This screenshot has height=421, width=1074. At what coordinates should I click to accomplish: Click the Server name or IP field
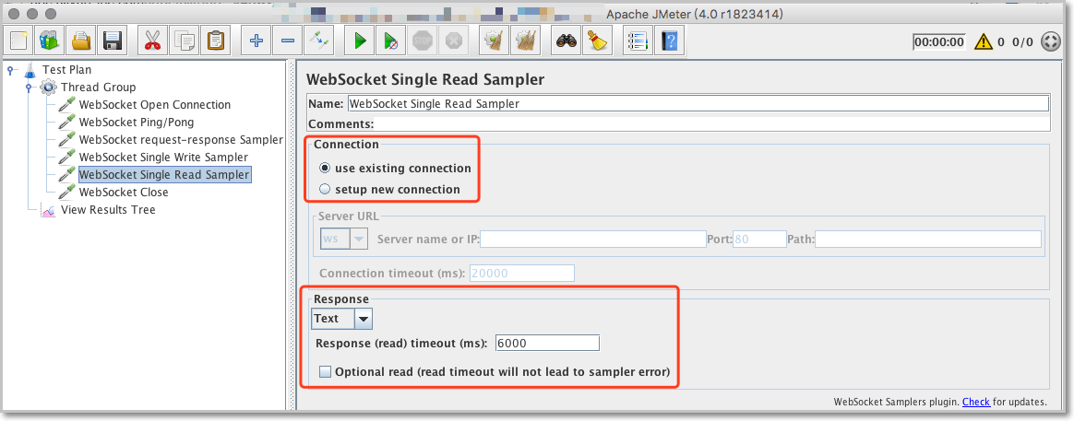(x=593, y=240)
